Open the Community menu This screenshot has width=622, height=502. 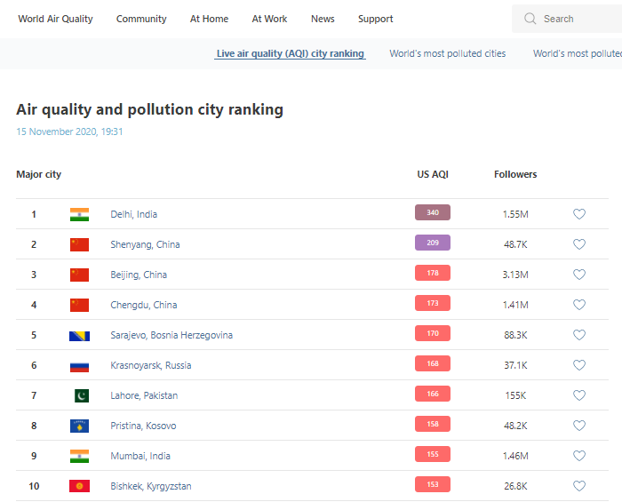(141, 19)
